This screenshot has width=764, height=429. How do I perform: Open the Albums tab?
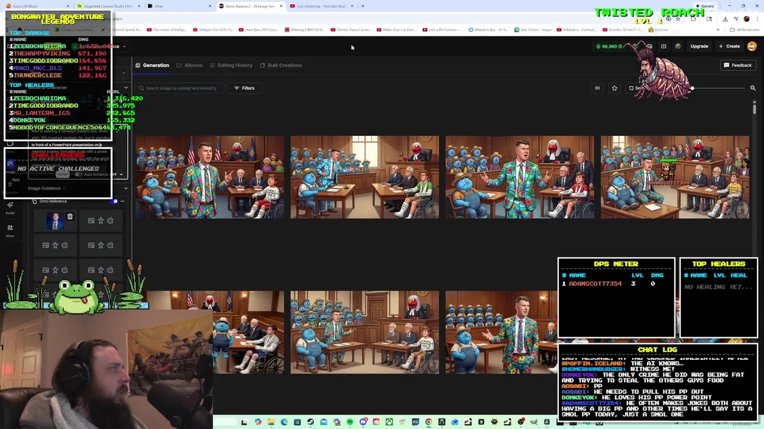point(189,65)
